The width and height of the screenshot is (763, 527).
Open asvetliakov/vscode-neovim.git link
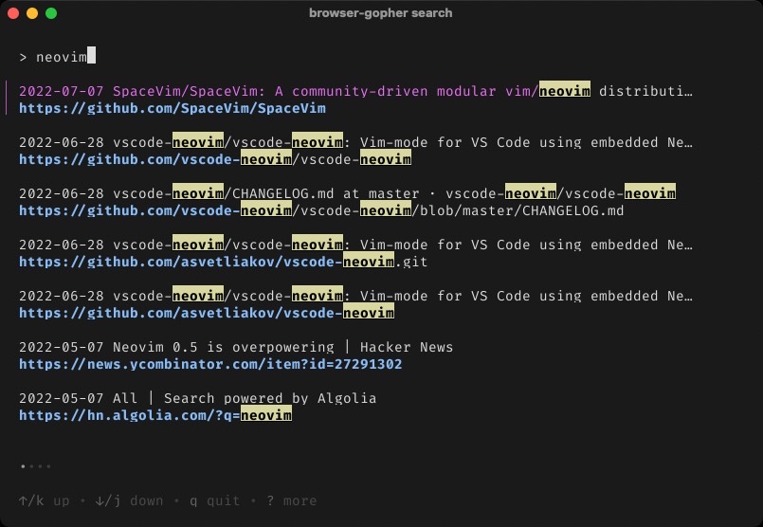tap(224, 262)
